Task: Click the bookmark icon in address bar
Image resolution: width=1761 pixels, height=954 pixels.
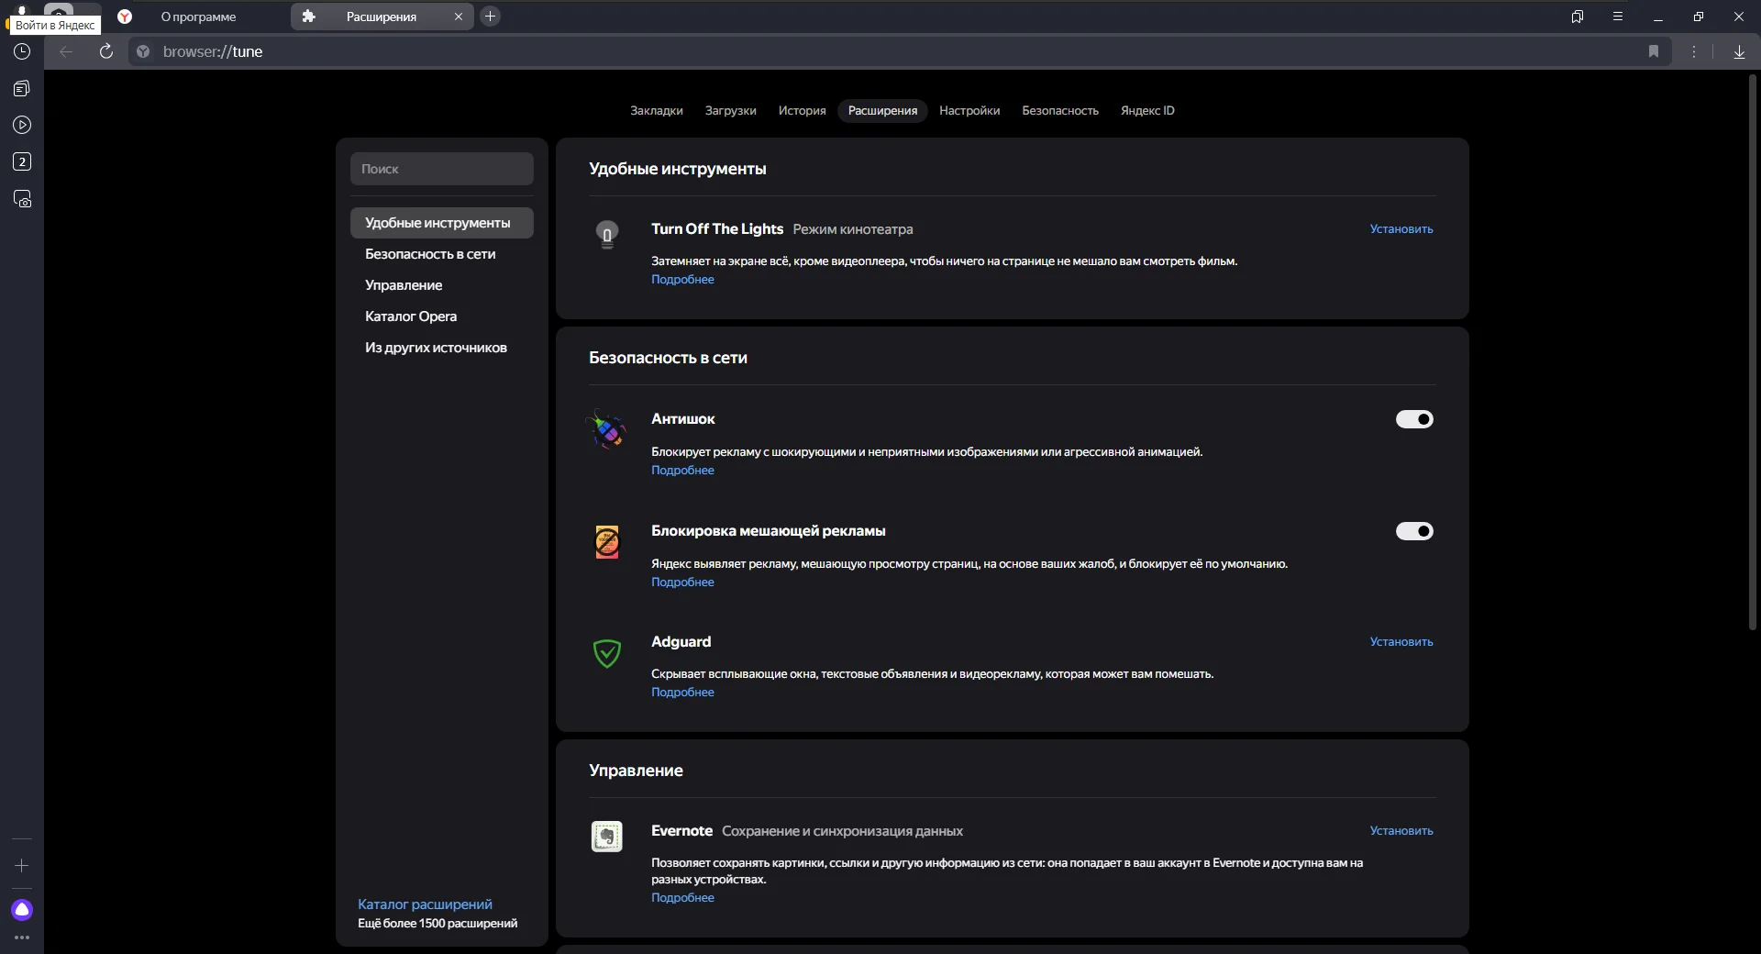Action: (x=1654, y=51)
